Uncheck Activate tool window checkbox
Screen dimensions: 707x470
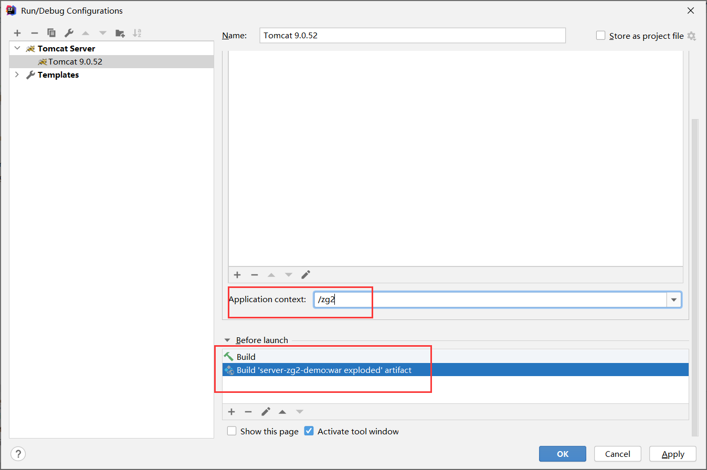coord(309,431)
